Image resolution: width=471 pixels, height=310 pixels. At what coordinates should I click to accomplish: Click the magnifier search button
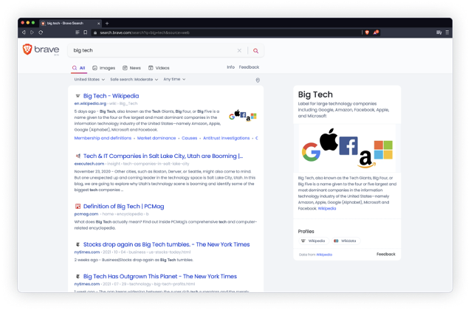point(255,51)
